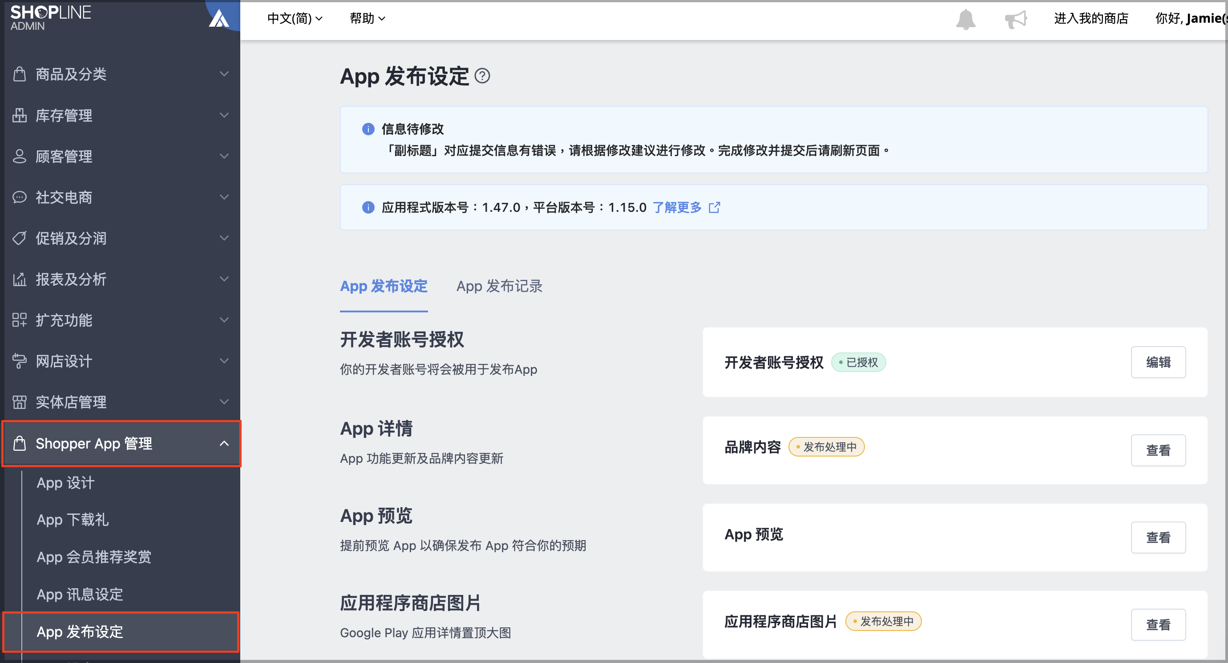The image size is (1228, 663).
Task: Expand 报表及分析 menu chevron
Action: (x=224, y=279)
